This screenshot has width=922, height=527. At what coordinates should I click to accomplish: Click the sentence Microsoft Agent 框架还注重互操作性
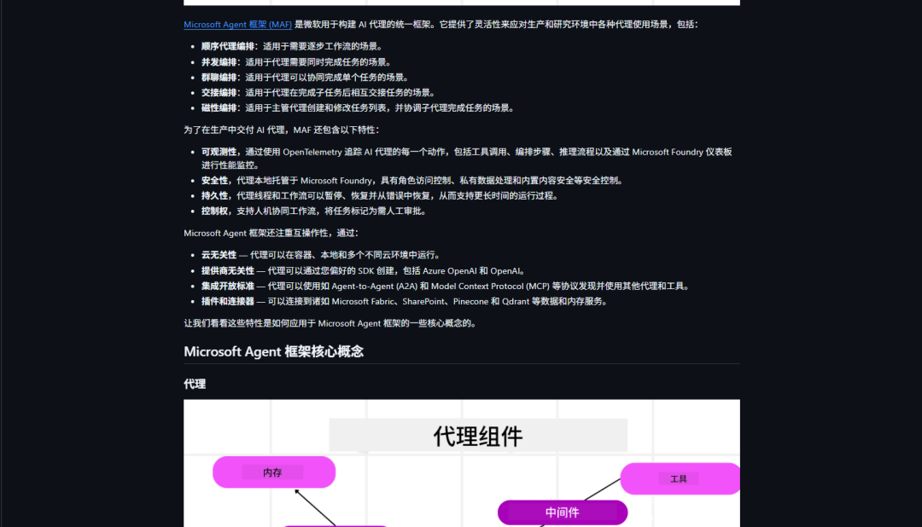(x=271, y=234)
